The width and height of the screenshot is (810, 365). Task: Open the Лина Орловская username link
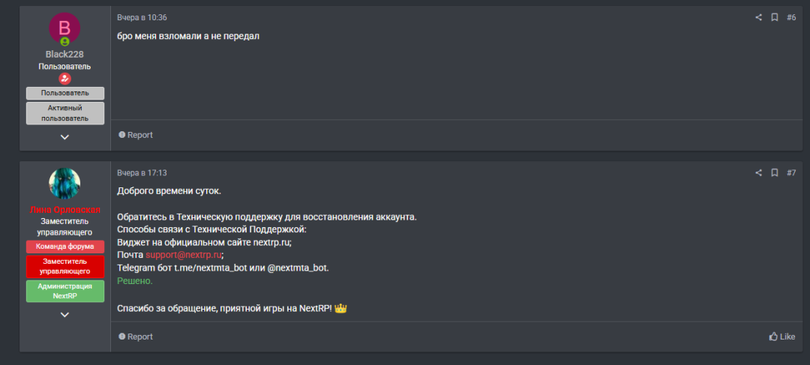tap(64, 210)
